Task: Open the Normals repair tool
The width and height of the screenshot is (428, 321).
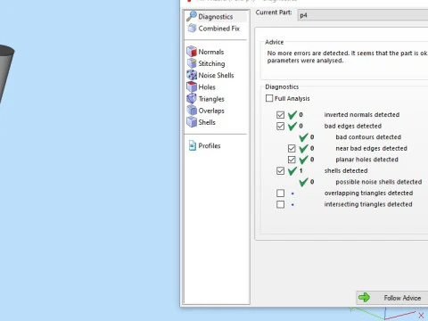Action: tap(192, 52)
